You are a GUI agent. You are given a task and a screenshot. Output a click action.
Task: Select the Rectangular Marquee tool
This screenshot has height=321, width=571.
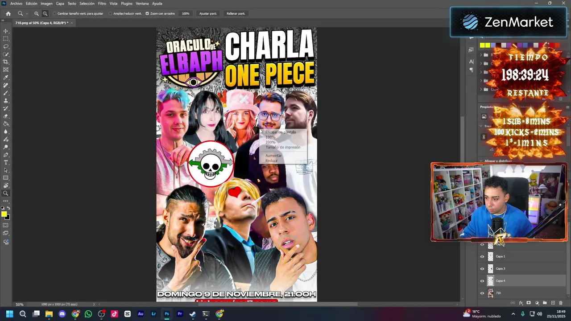[x=6, y=39]
